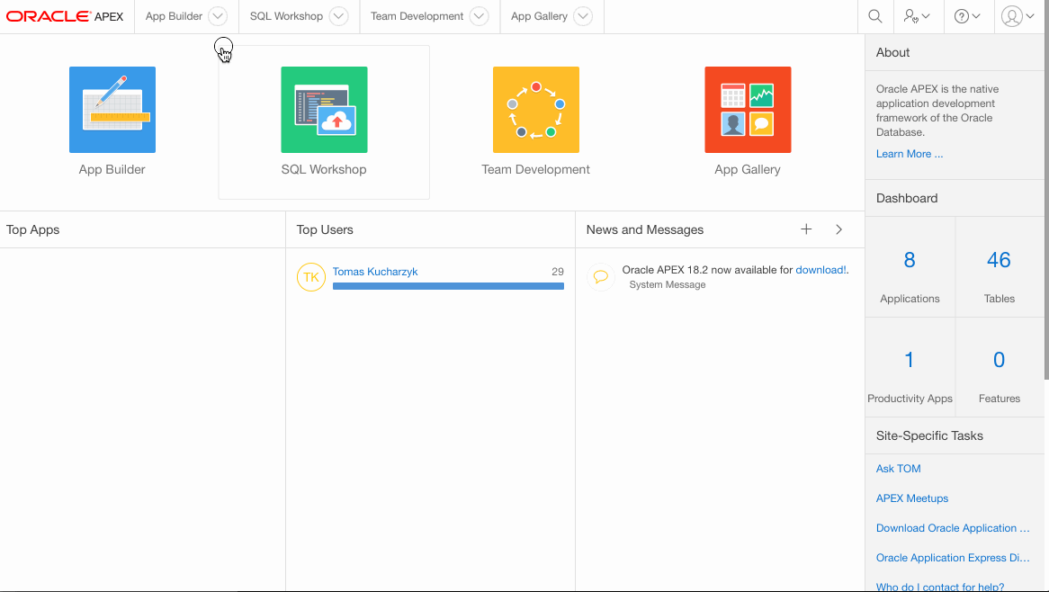Expand the App Builder dropdown arrow

(217, 16)
